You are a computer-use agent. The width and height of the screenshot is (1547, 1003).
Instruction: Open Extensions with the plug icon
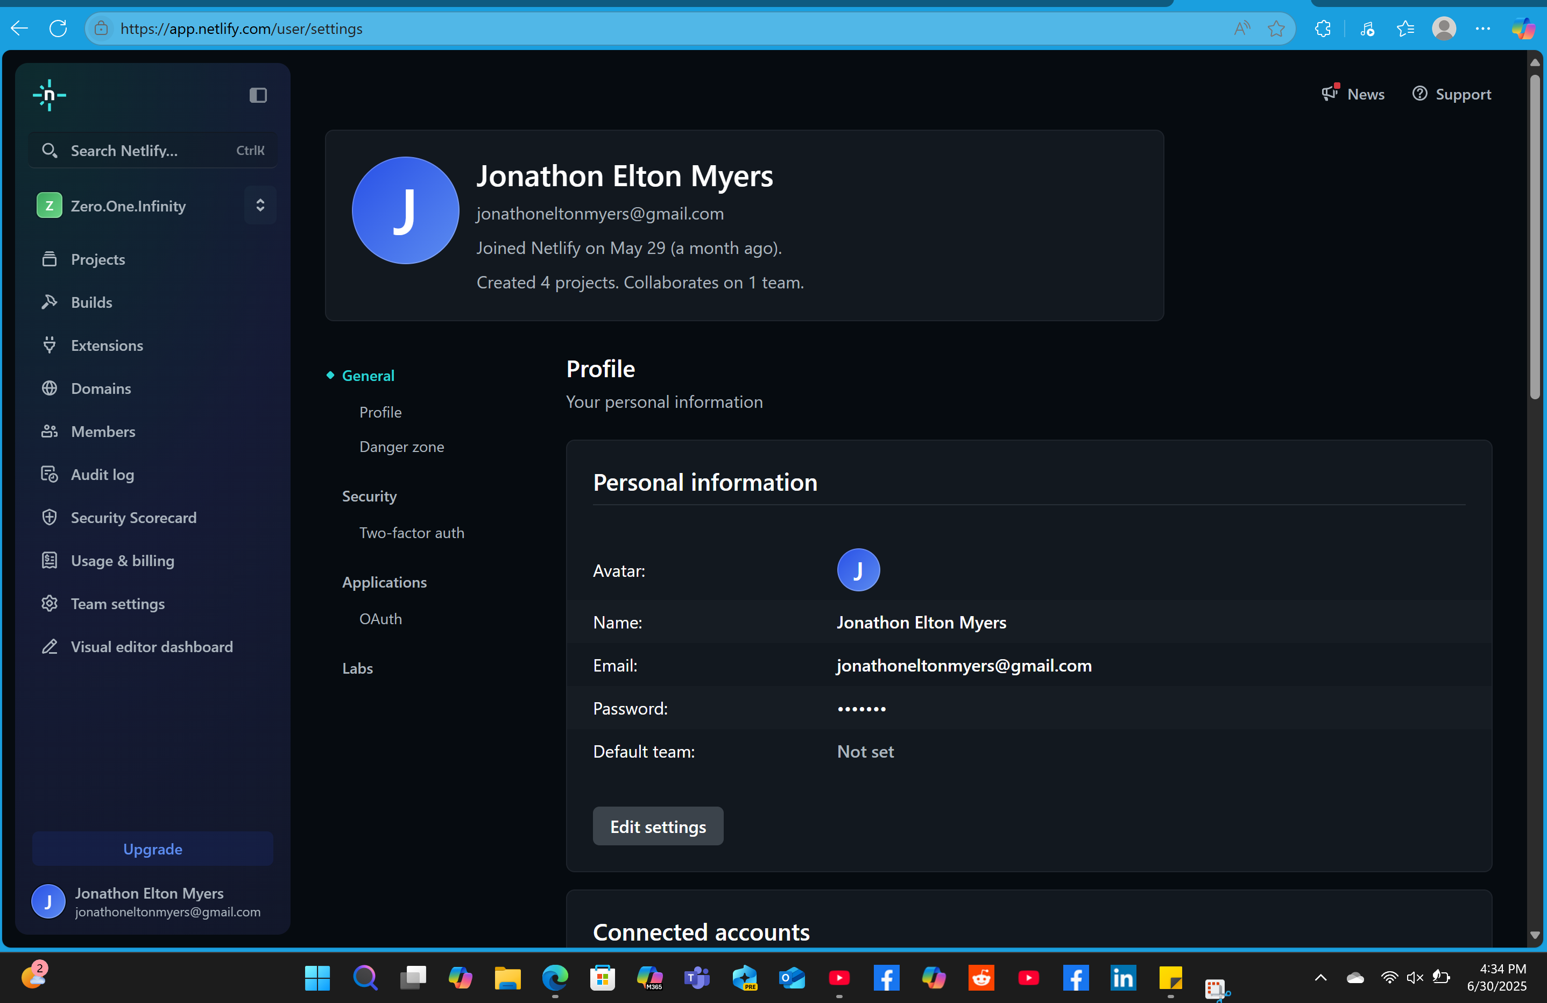(x=107, y=345)
